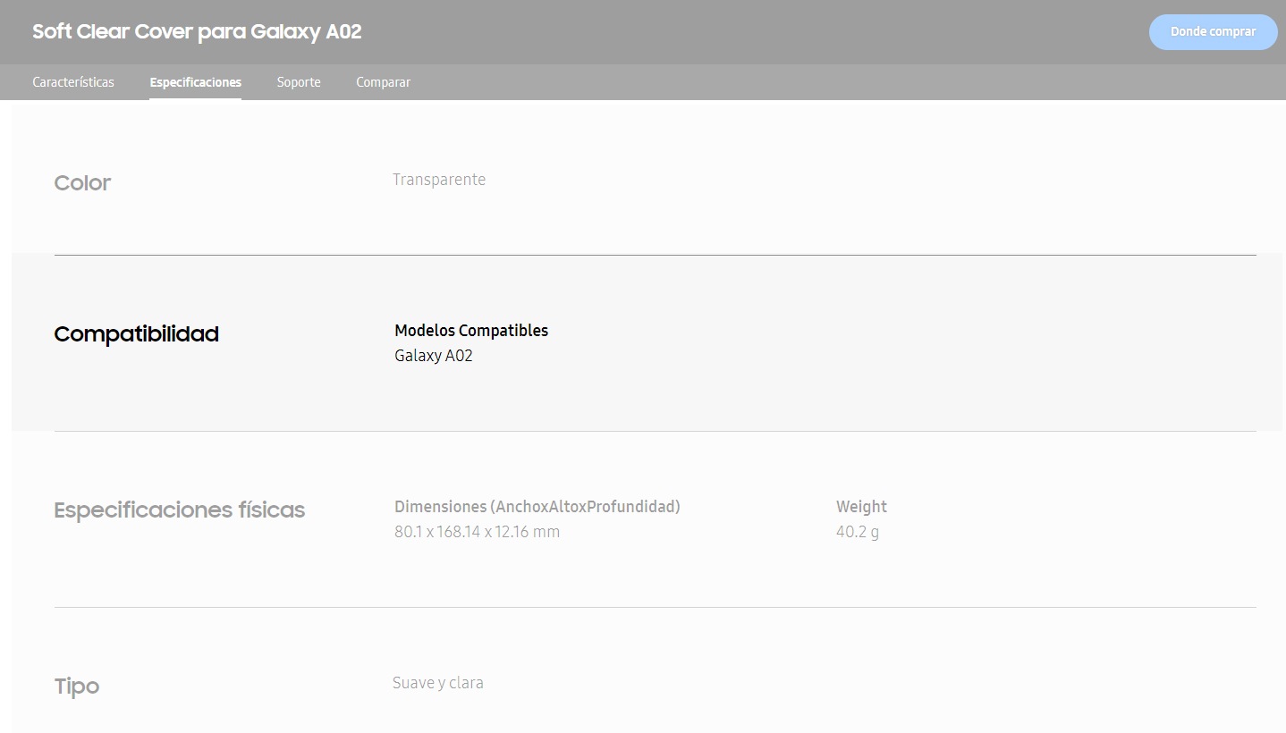Viewport: 1286px width, 733px height.
Task: Click the Galaxy A02 compatible model text
Action: coord(433,356)
